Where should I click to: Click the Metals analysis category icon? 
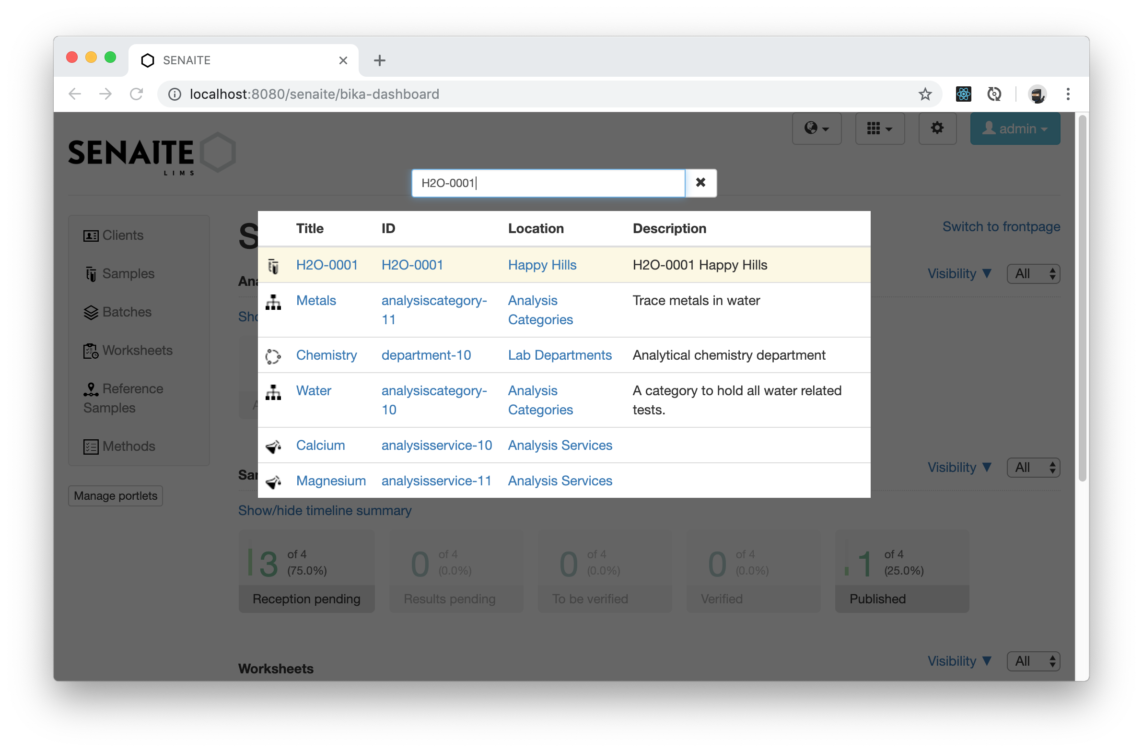tap(274, 300)
